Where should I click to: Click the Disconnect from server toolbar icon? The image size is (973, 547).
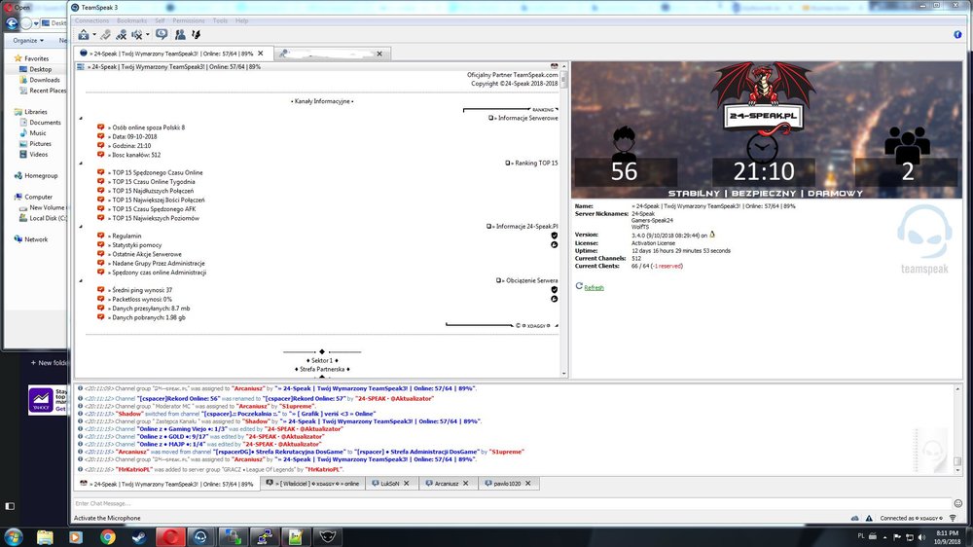click(x=105, y=35)
